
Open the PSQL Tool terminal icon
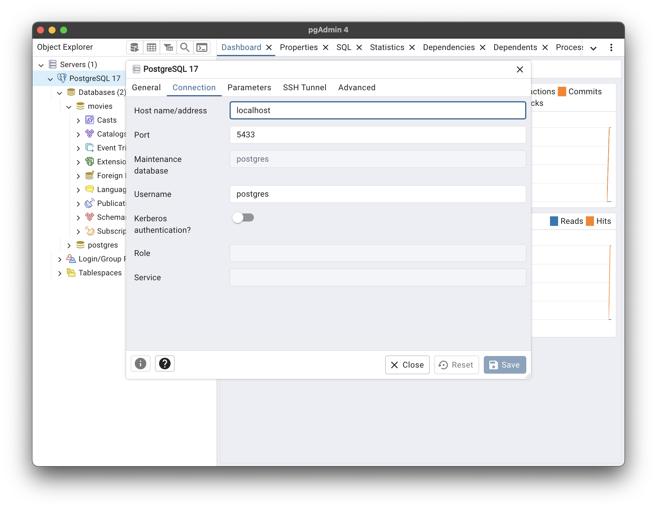click(x=202, y=47)
